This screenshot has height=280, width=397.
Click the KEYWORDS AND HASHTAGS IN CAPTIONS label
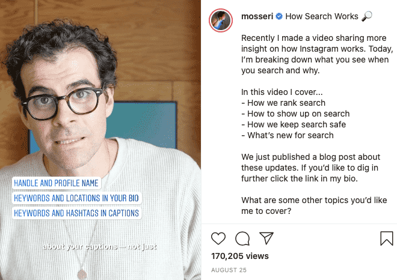76,213
